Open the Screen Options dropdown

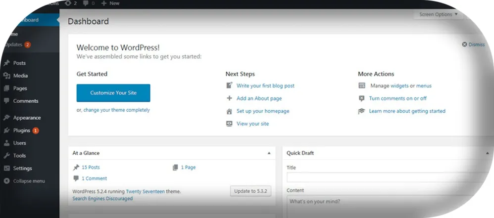[x=437, y=15]
